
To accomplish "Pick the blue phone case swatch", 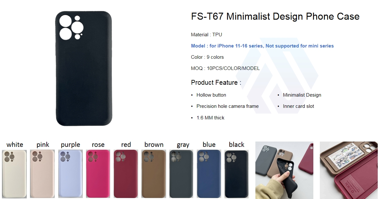I will click(209, 174).
